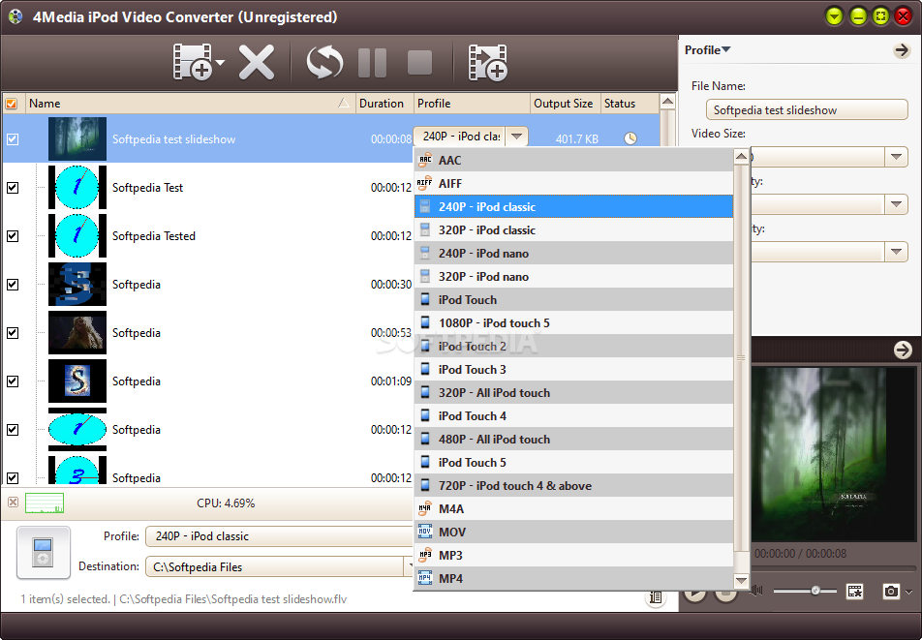
Task: Click the Pause conversion toolbar icon
Action: pyautogui.click(x=372, y=62)
